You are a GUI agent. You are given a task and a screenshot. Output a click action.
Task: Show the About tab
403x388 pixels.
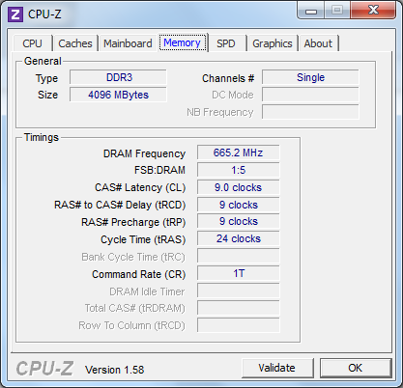(x=318, y=43)
